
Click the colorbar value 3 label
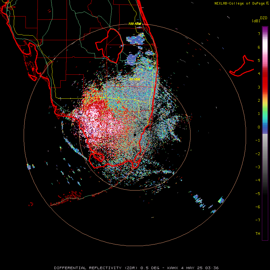point(259,87)
